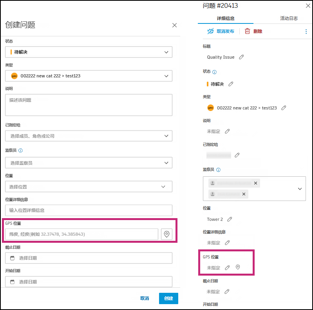Image resolution: width=313 pixels, height=310 pixels.
Task: Click the 输入位置详细信息 field
Action: pyautogui.click(x=89, y=210)
